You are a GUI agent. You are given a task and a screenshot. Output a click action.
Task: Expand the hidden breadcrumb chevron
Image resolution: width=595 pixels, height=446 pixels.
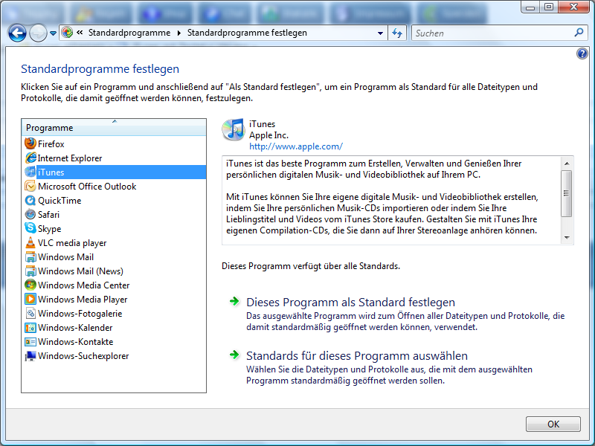[80, 33]
